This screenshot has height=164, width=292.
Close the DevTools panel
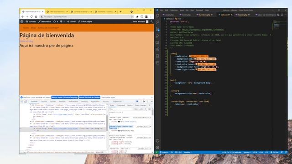(x=151, y=102)
